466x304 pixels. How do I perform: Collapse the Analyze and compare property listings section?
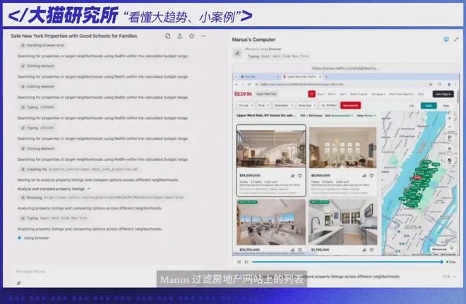click(88, 189)
